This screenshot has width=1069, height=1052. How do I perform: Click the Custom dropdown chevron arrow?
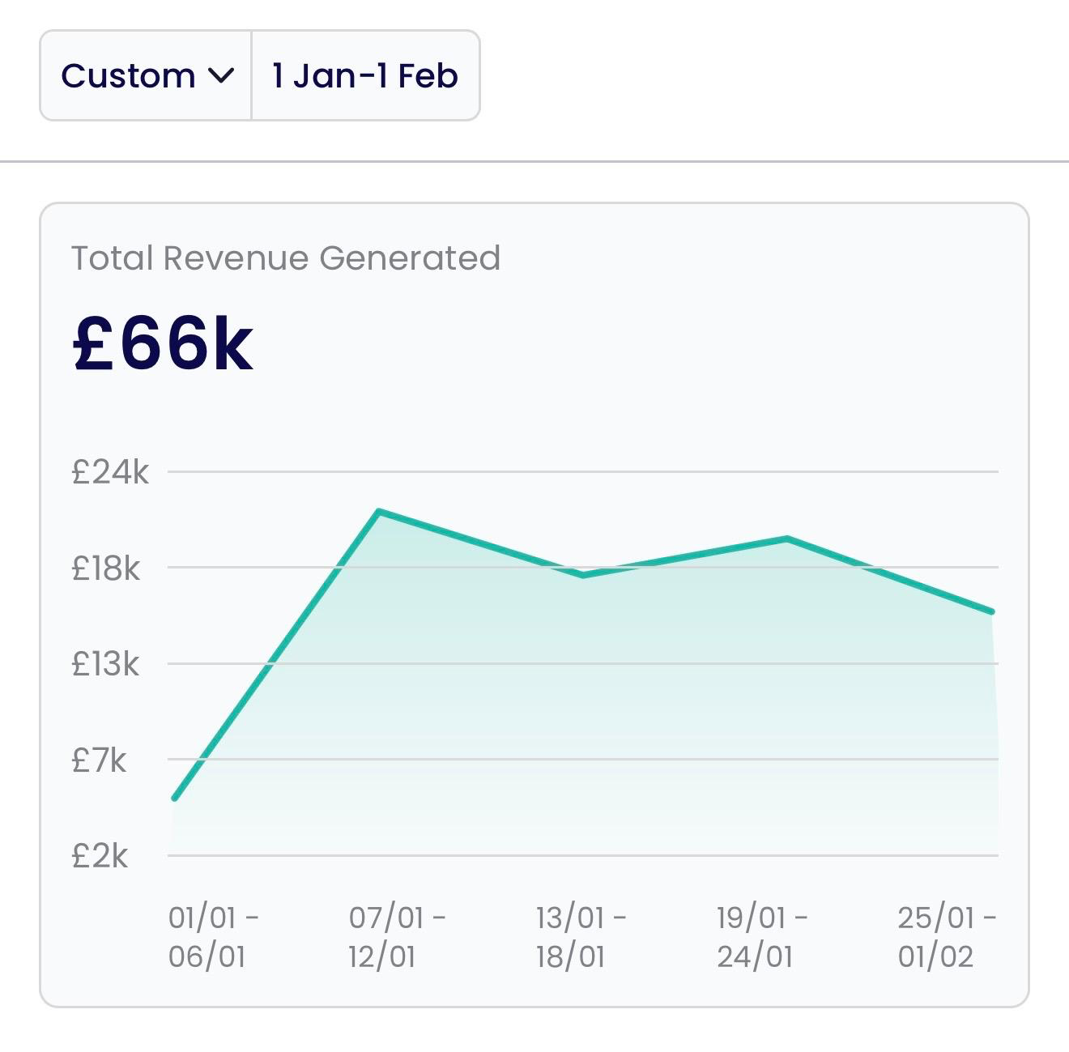click(x=221, y=76)
